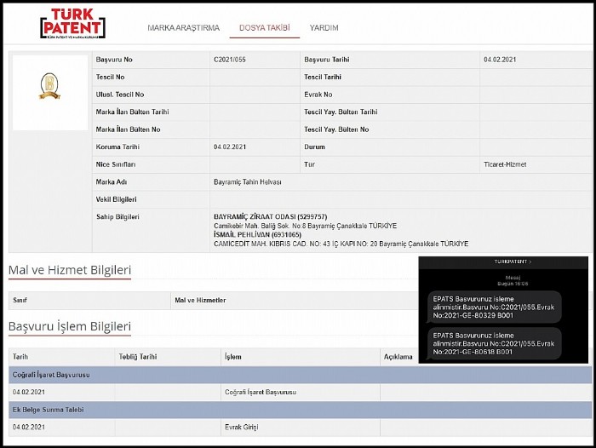Screen dimensions: 596x448
Task: Click CAMİCEDİT MAH. KIBRIS CAD. address line
Action: click(x=341, y=244)
